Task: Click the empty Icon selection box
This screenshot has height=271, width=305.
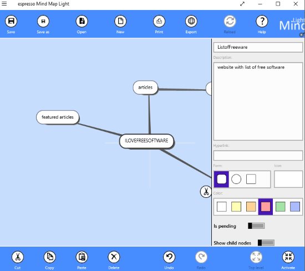Action: [x=288, y=179]
